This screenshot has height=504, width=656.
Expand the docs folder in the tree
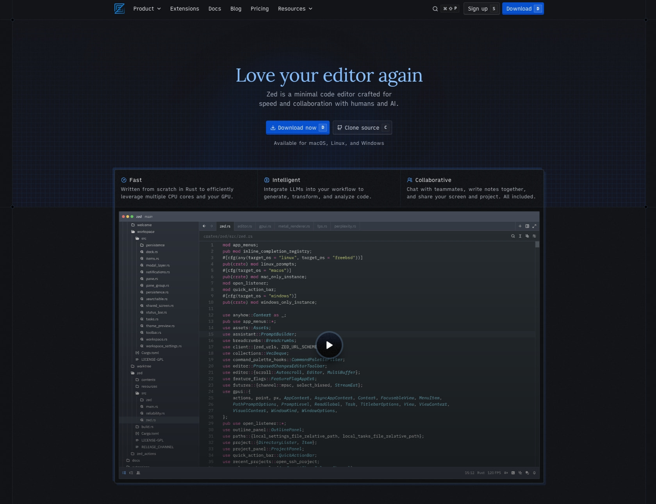[x=133, y=461]
